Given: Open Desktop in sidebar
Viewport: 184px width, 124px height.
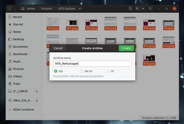Looking at the screenshot, I should (x=24, y=39).
